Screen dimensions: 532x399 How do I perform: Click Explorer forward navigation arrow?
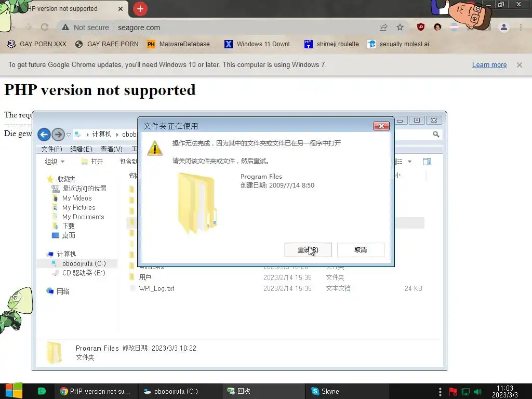pyautogui.click(x=58, y=135)
